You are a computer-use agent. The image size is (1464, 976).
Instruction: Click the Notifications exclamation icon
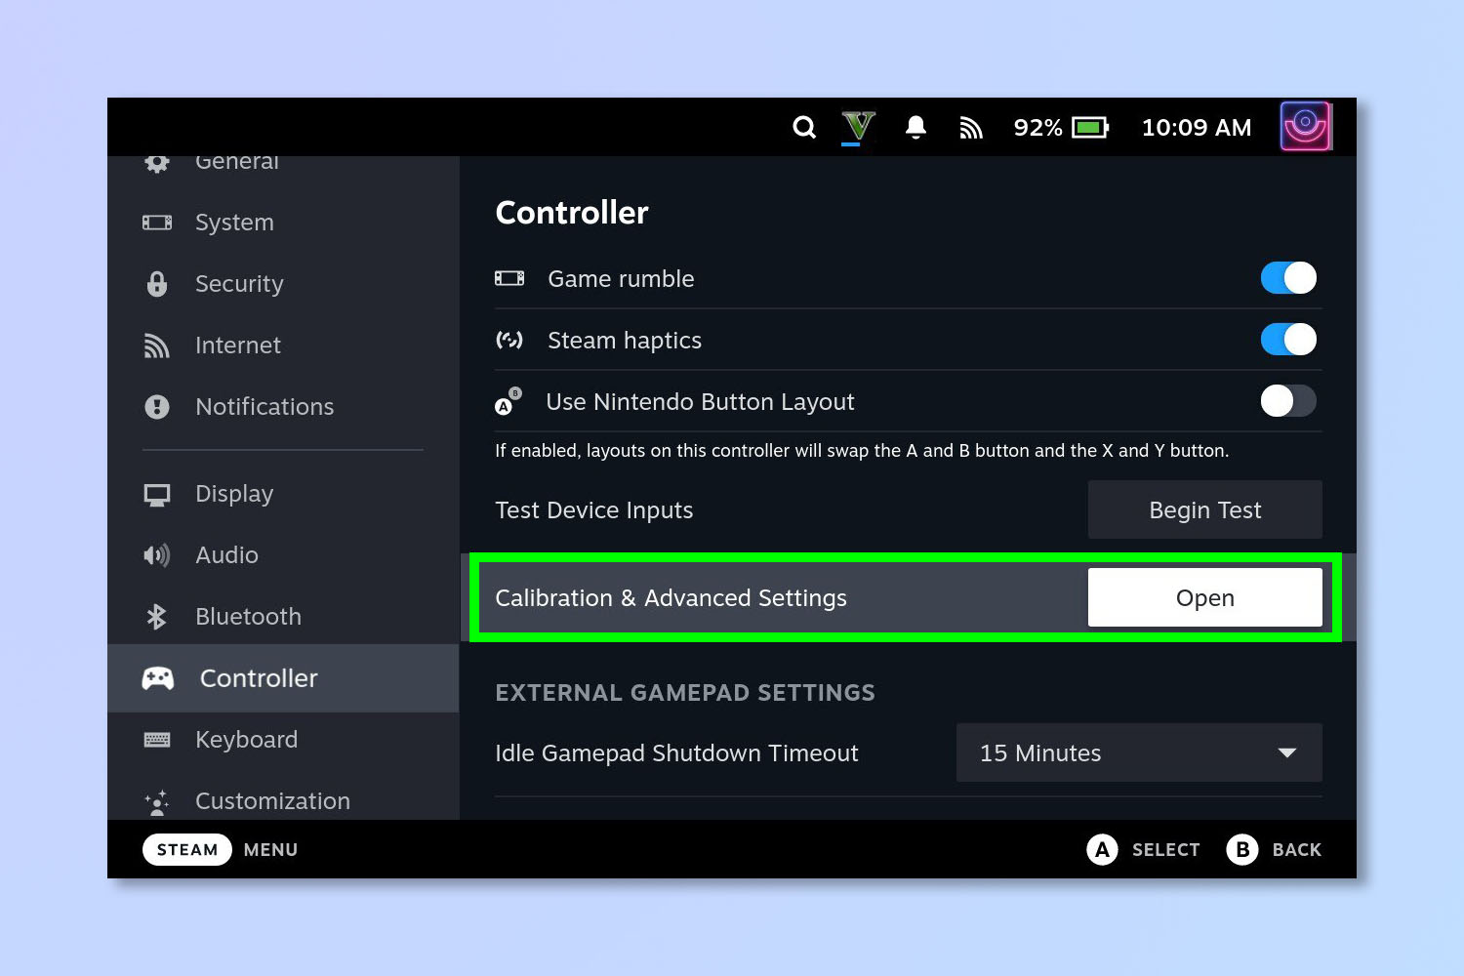pyautogui.click(x=157, y=407)
